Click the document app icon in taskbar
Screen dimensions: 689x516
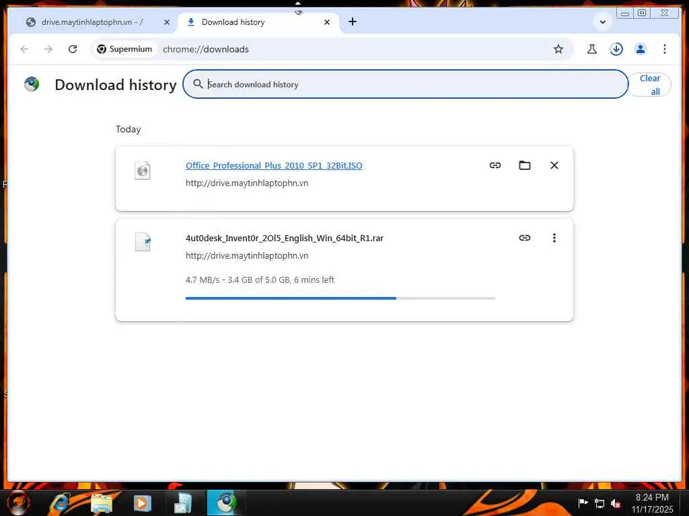point(183,503)
